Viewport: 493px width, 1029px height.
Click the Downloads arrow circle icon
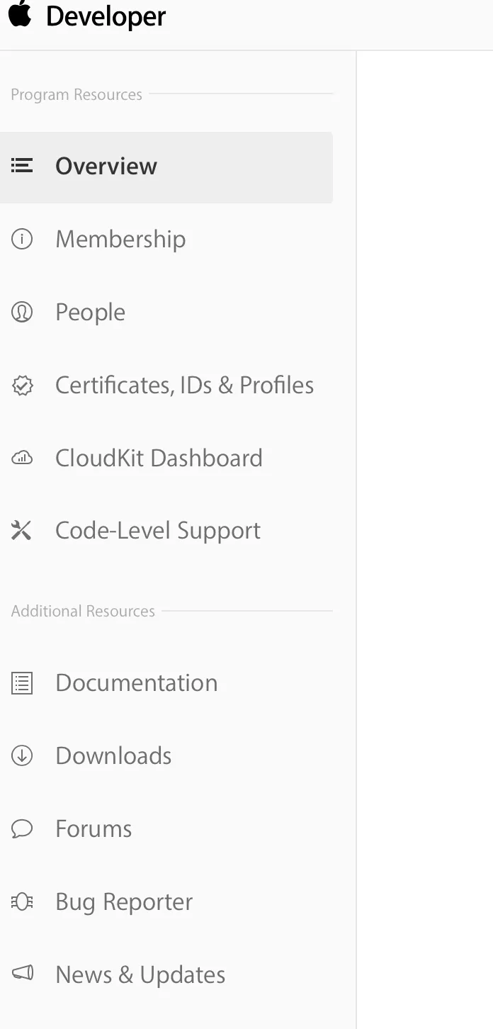pyautogui.click(x=22, y=756)
